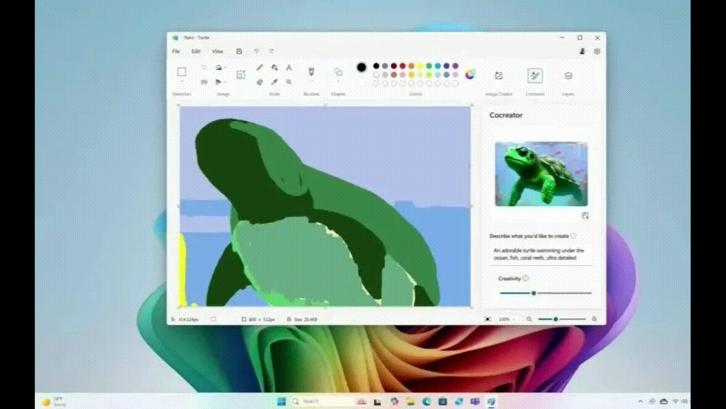Pick the green swatch in top row
The width and height of the screenshot is (726, 409).
tap(429, 66)
